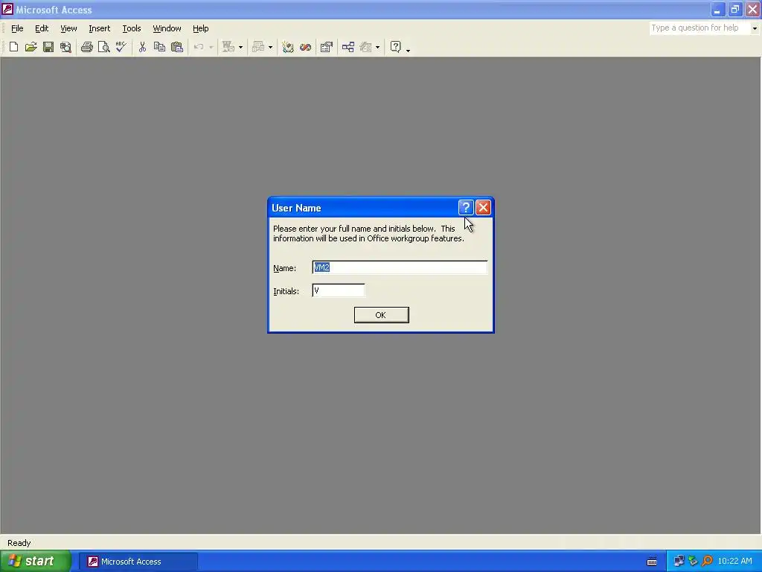Viewport: 762px width, 572px height.
Task: Open the Help menu
Action: point(200,28)
